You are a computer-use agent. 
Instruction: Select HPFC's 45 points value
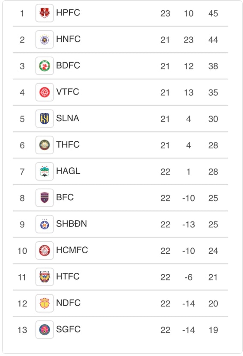pos(213,13)
